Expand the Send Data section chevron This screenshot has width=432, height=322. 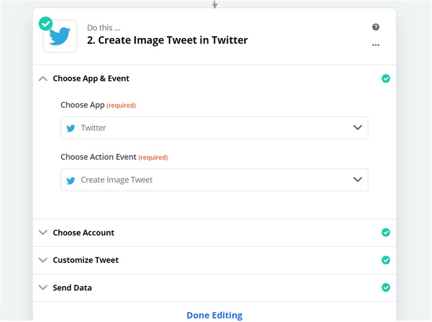point(43,288)
